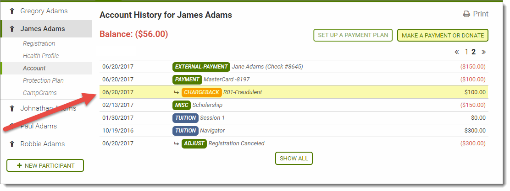510x191 pixels.
Task: Select the Protection Plan menu item
Action: click(43, 80)
